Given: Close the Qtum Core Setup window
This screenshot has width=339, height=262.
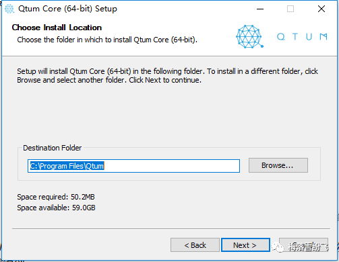Looking at the screenshot, I should tap(321, 9).
